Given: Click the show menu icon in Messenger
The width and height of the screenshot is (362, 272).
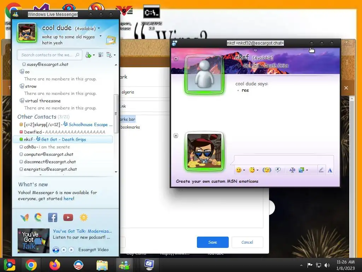Looking at the screenshot, I should tap(109, 55).
